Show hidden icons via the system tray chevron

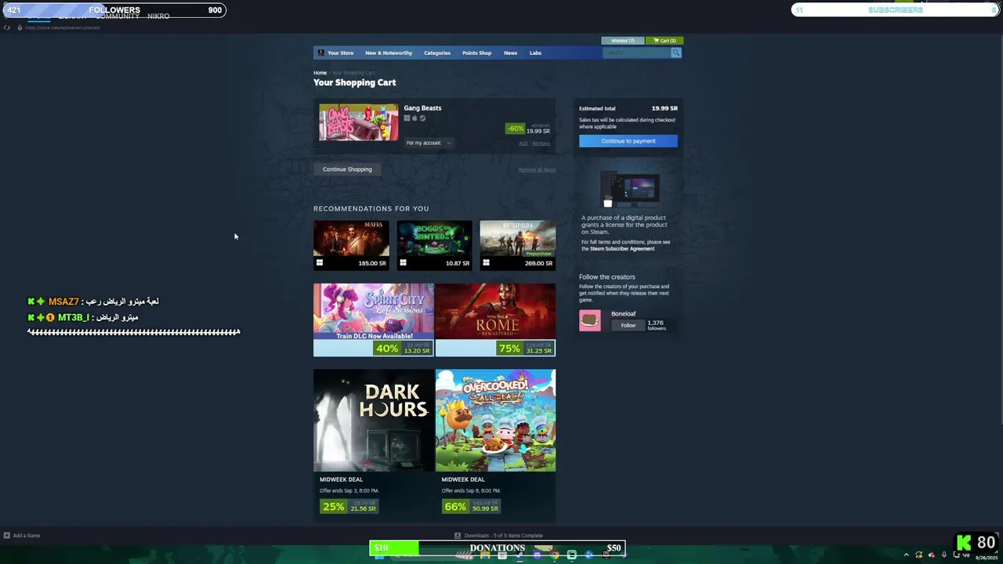[x=907, y=555]
